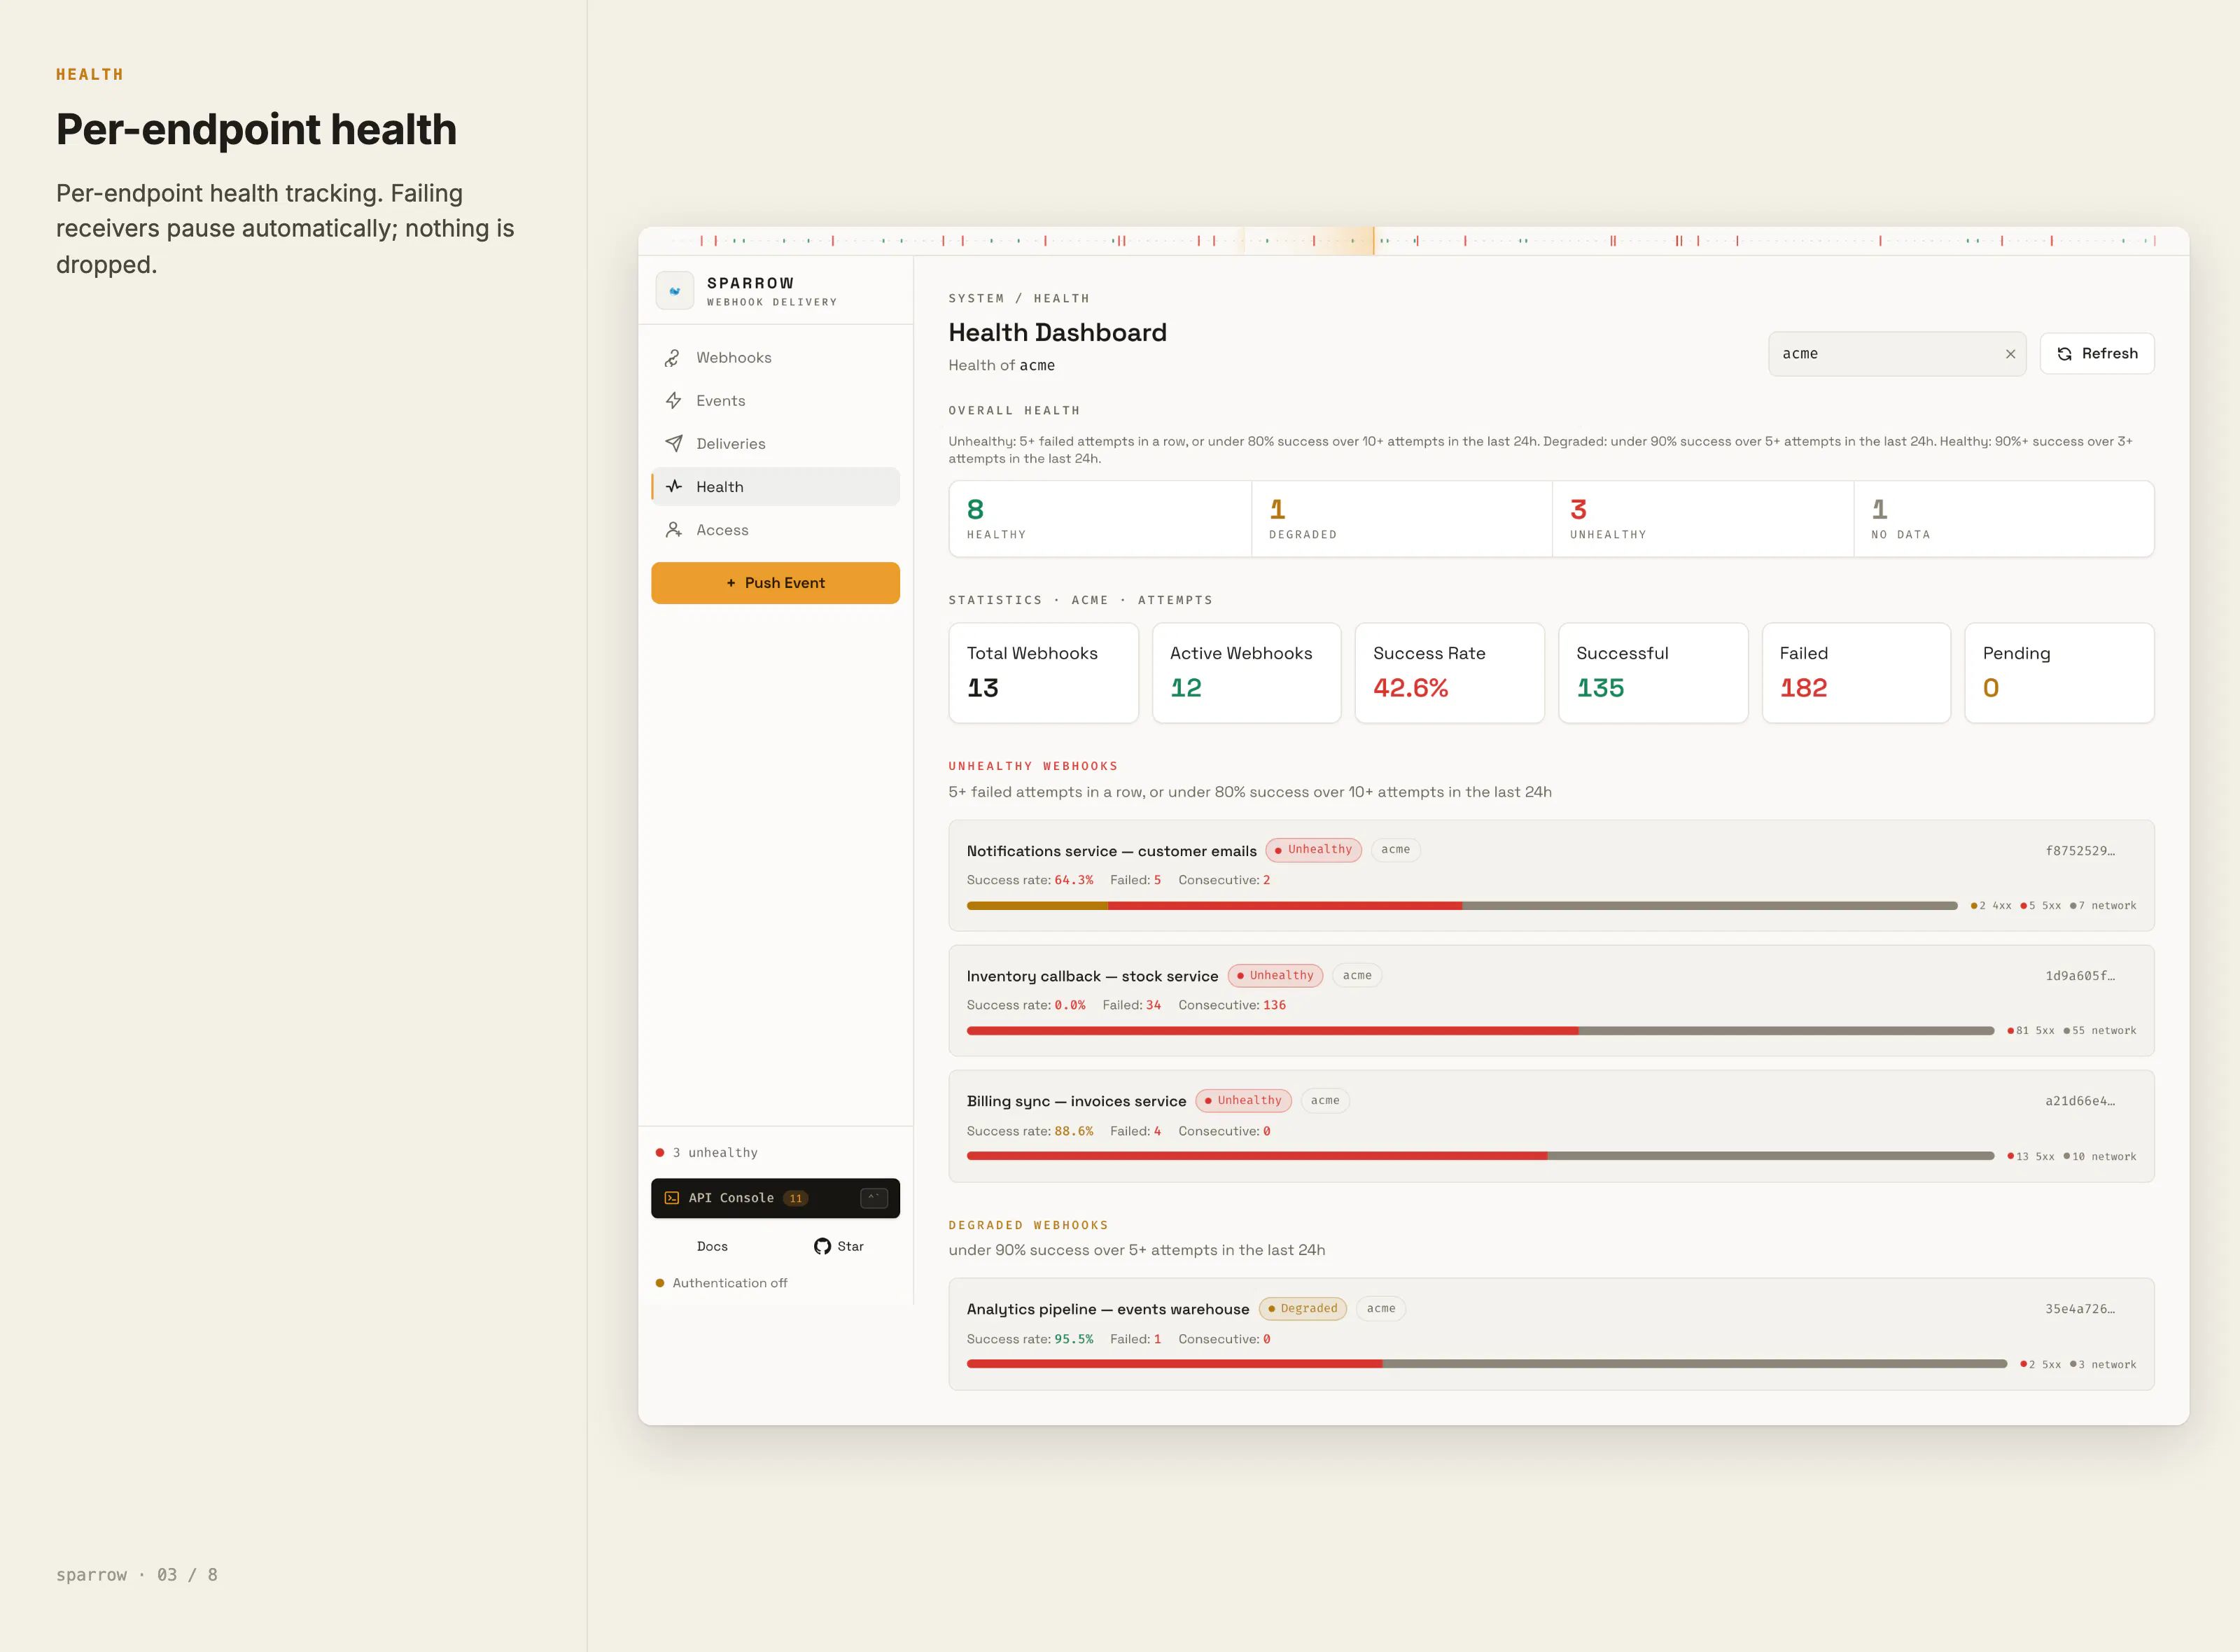Viewport: 2240px width, 1652px height.
Task: Click the GitHub octocat icon
Action: click(x=822, y=1246)
